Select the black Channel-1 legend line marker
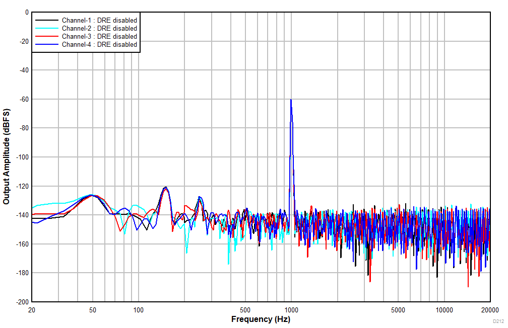The width and height of the screenshot is (508, 328). (x=48, y=21)
